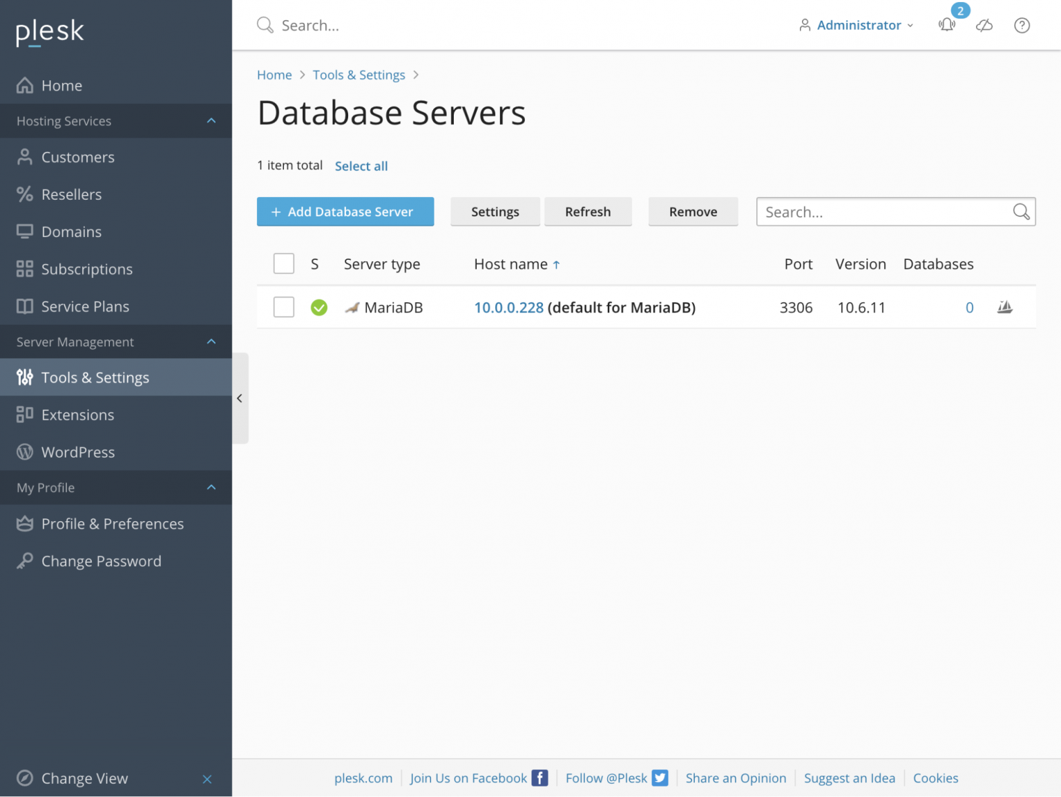Follow the Select all link
The height and width of the screenshot is (797, 1061).
coord(361,166)
